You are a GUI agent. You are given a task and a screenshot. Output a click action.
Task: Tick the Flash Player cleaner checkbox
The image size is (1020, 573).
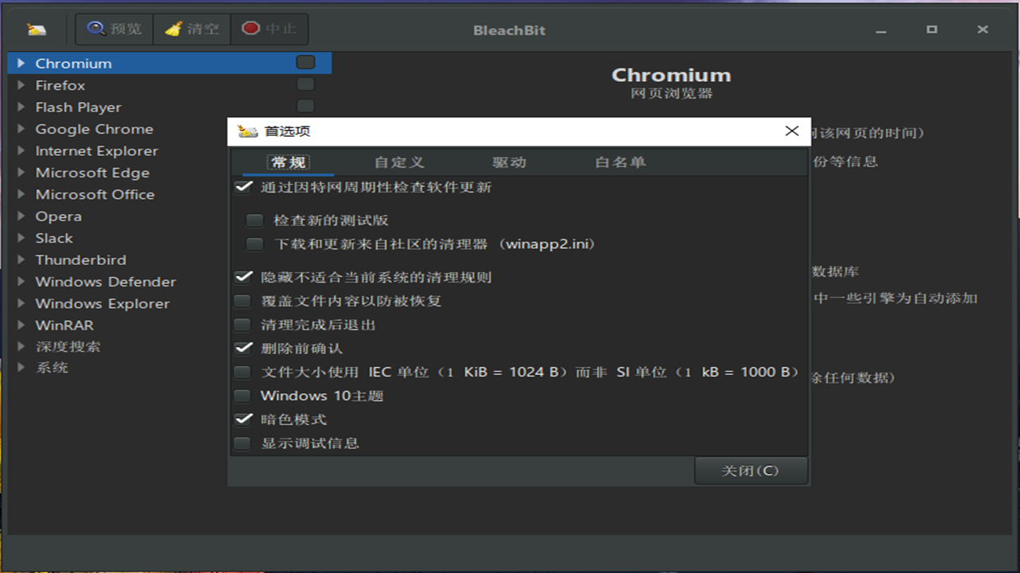(305, 107)
